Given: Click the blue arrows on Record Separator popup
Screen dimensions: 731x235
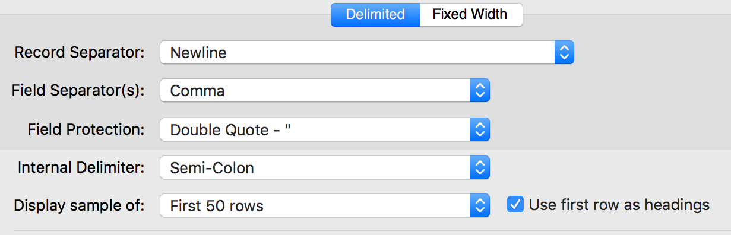Looking at the screenshot, I should (x=564, y=53).
